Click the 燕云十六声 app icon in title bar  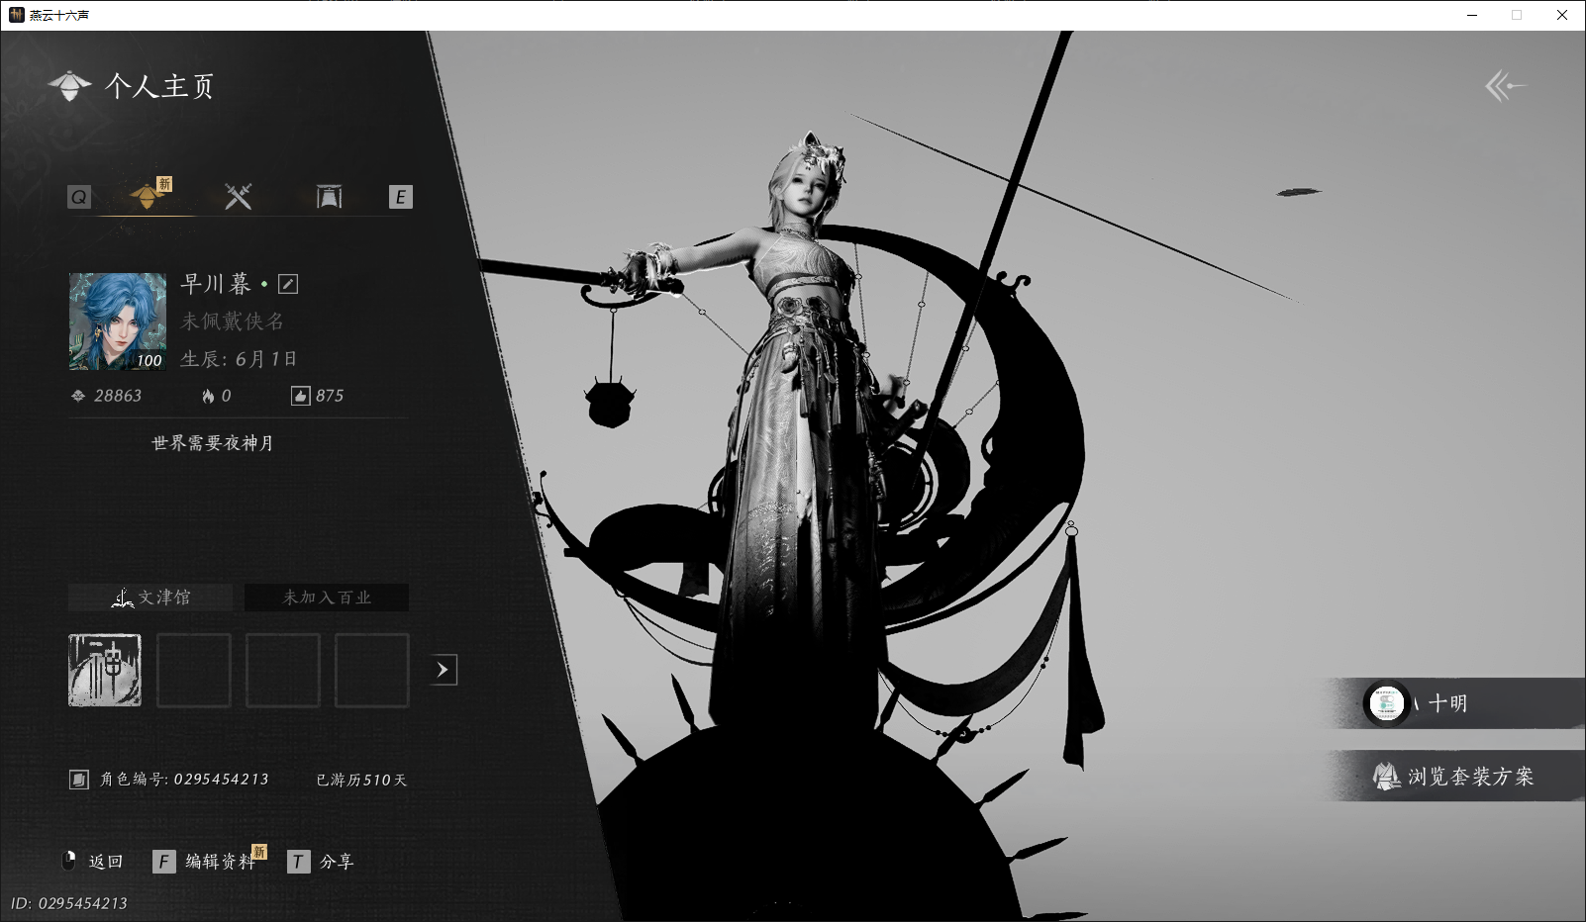17,15
